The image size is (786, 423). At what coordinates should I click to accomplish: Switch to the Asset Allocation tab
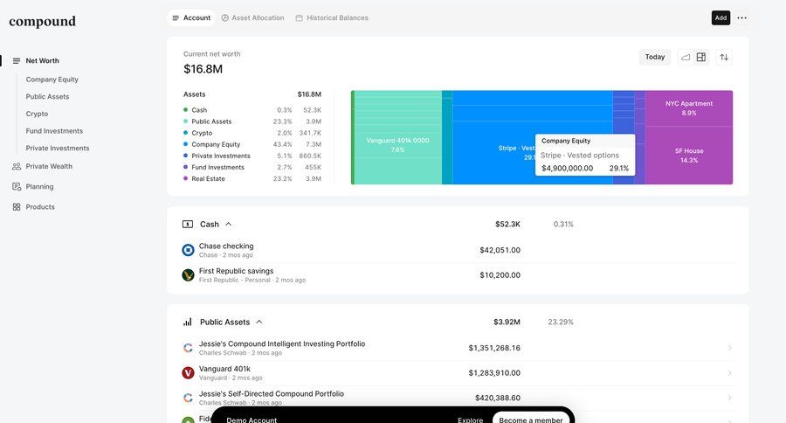click(252, 17)
